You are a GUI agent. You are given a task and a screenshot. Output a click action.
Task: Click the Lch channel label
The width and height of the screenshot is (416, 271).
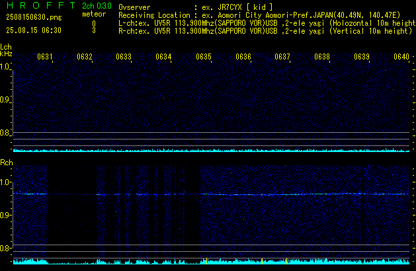(x=6, y=47)
